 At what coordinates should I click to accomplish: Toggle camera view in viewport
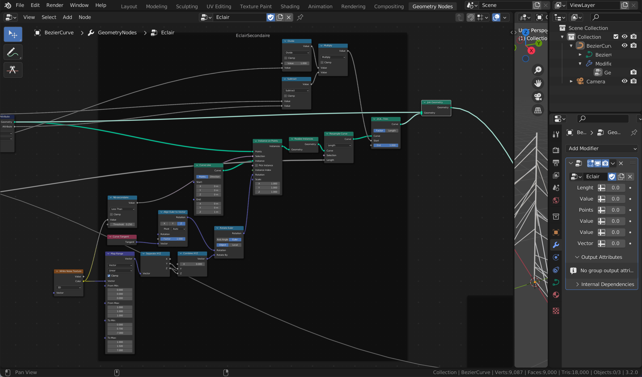538,97
